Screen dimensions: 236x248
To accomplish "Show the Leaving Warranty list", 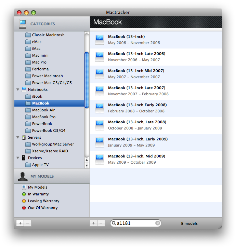I will pyautogui.click(x=52, y=201).
